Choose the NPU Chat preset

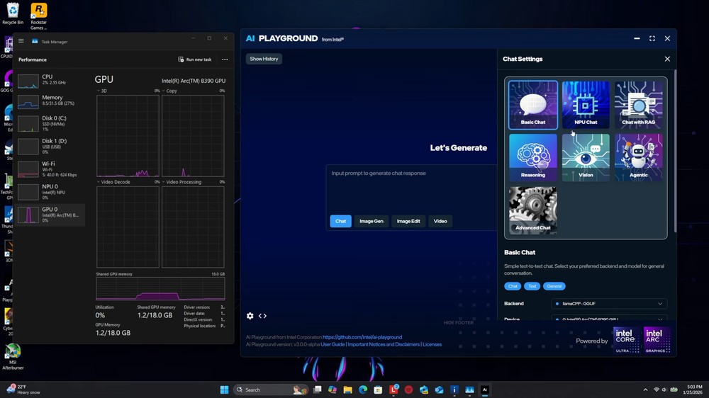(x=586, y=105)
